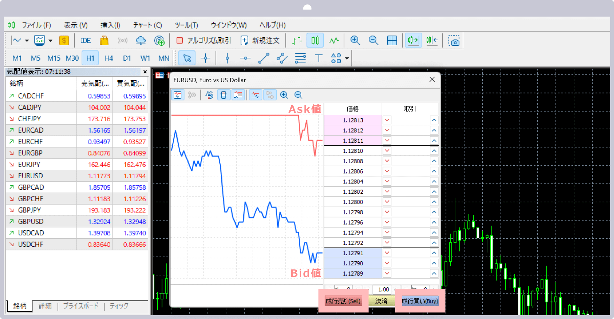Switch to the ティック tab

point(119,306)
